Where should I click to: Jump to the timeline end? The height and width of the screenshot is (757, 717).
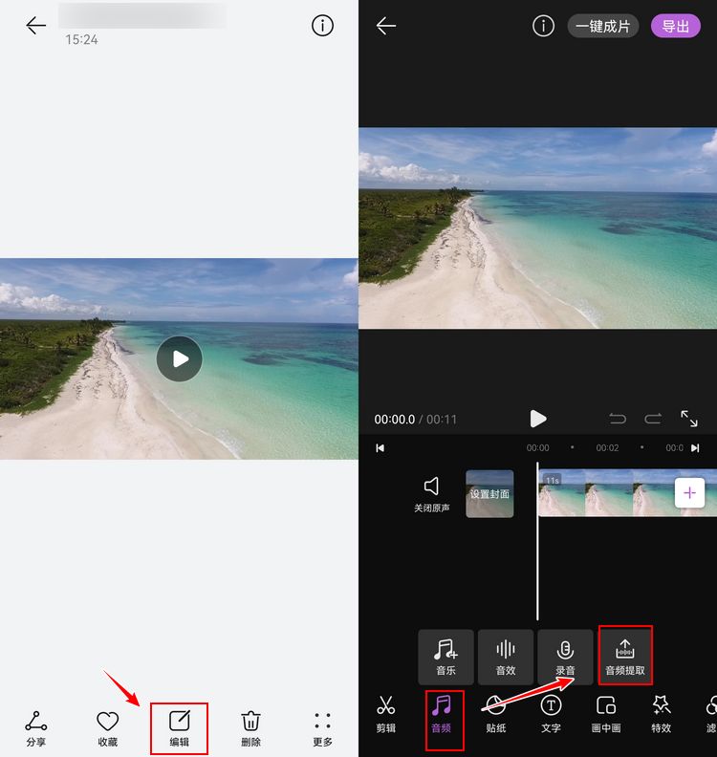coord(695,448)
